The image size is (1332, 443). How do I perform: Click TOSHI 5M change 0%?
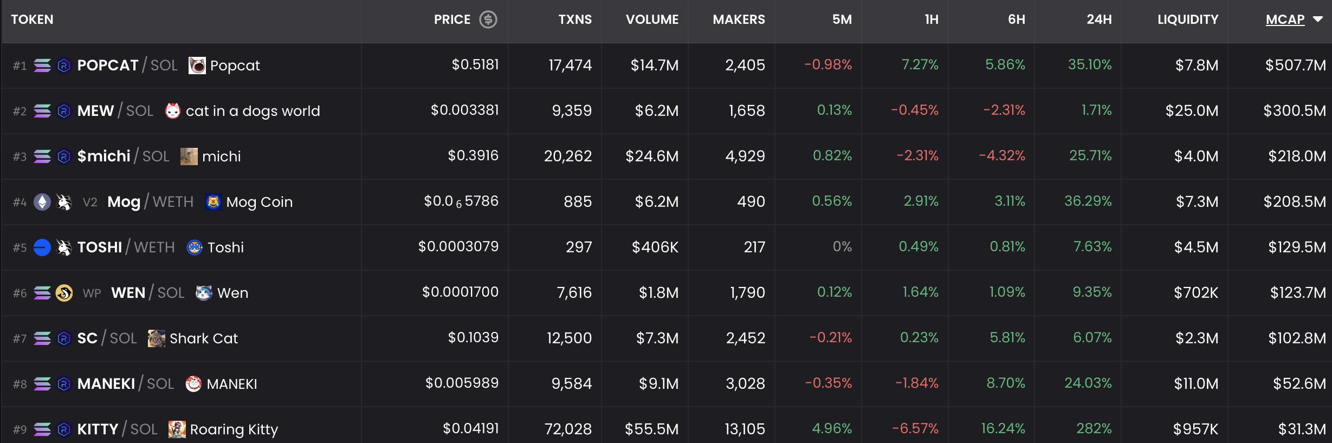[x=842, y=247]
